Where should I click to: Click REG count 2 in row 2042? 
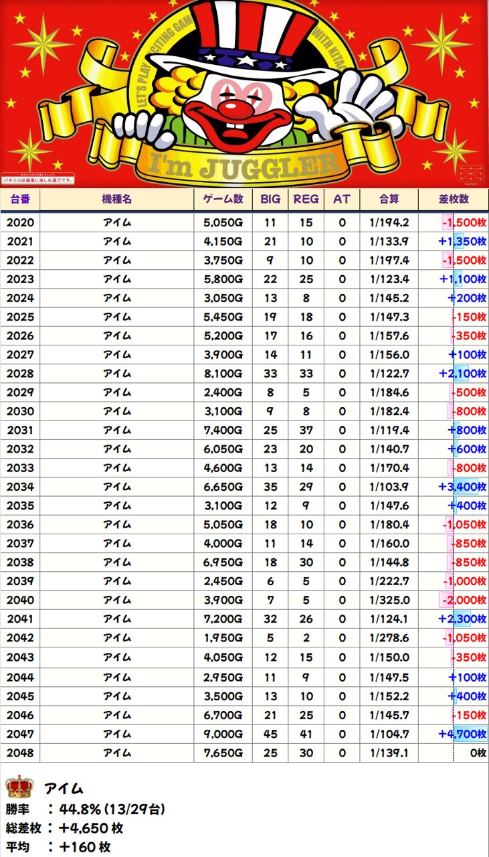[x=306, y=638]
